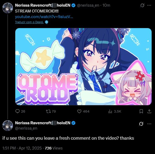Viewport: 155px width, 154px height.
Task: Open the youtube.com/watch link
Action: pos(44,17)
